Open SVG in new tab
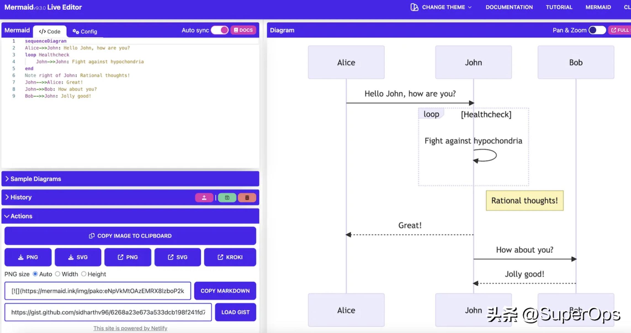Image resolution: width=631 pixels, height=333 pixels. tap(177, 257)
